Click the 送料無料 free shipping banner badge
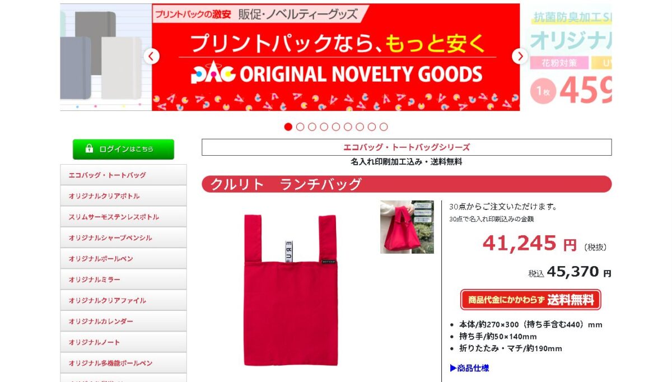This screenshot has width=672, height=382. tap(530, 300)
